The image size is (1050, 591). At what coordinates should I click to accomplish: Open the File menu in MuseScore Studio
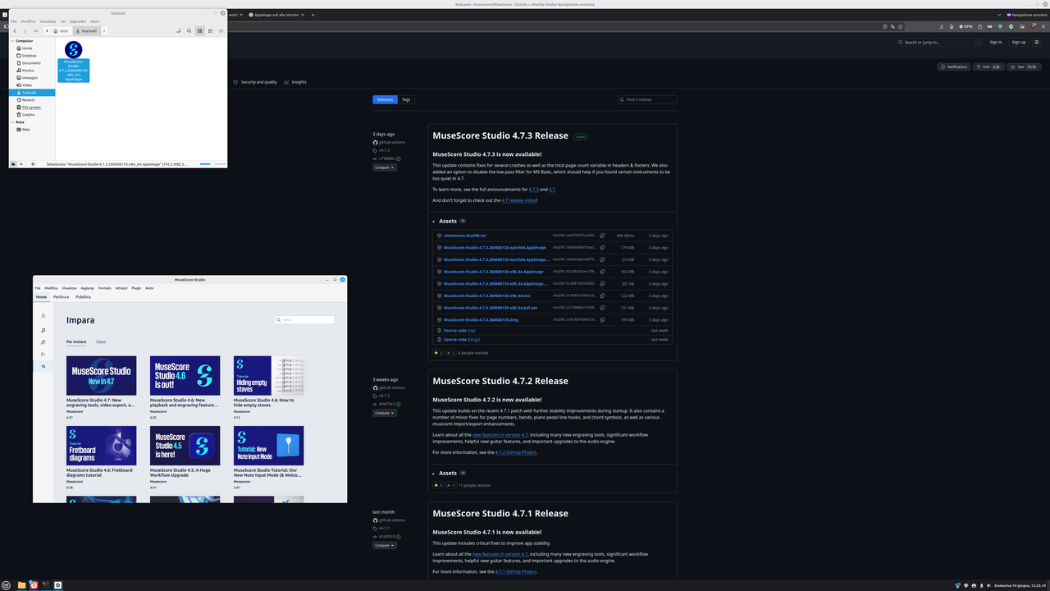pos(38,288)
